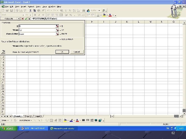Click the green Enter checkmark in formula bar
Viewport: 186px width, 139px height.
click(x=26, y=19)
